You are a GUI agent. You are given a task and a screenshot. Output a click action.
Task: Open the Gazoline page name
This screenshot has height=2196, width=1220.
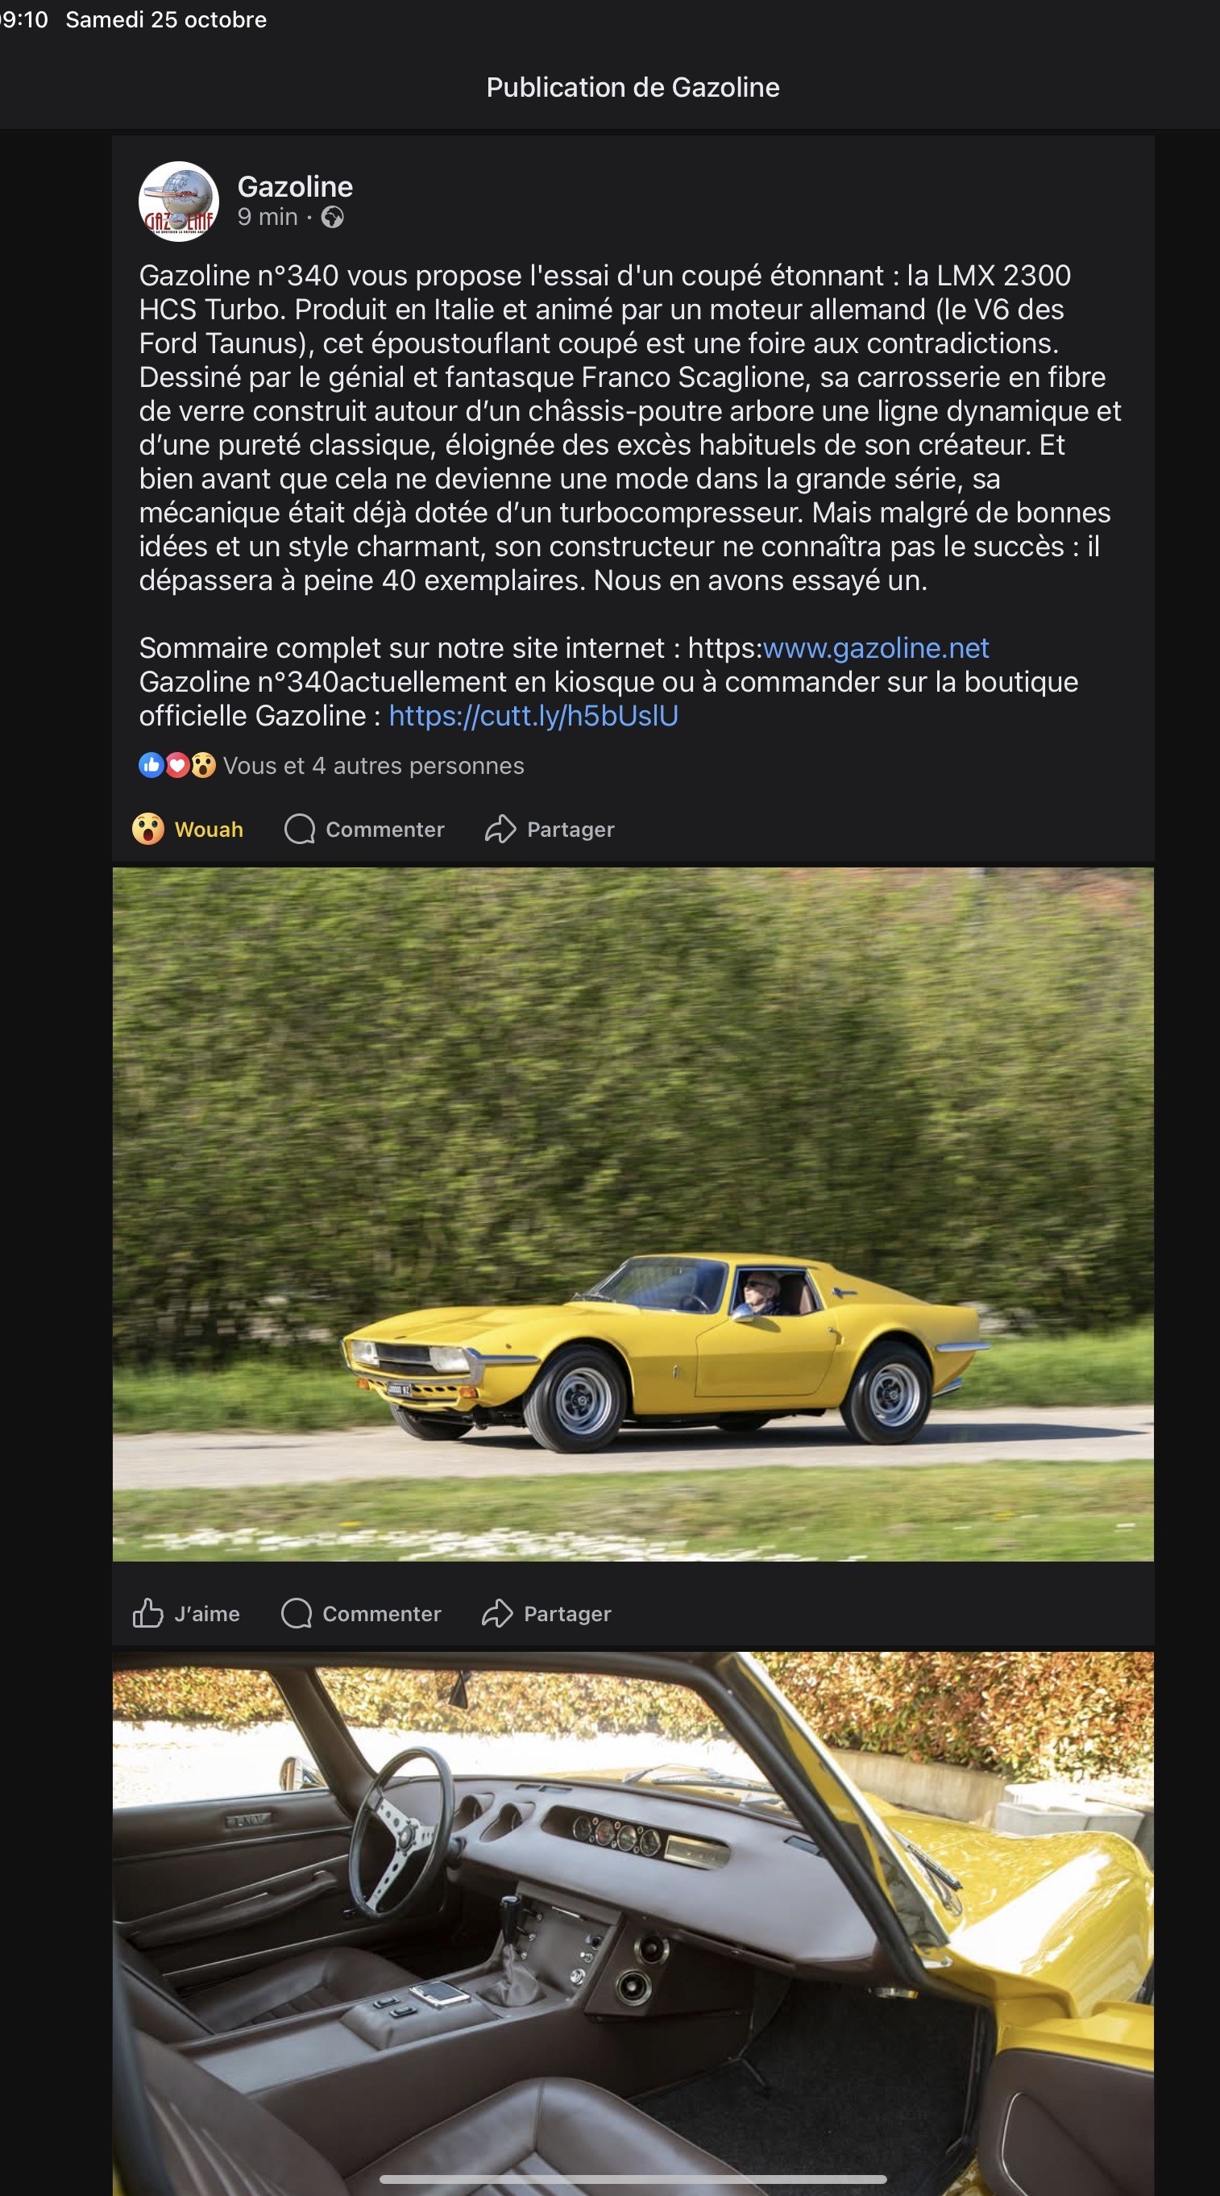point(295,187)
